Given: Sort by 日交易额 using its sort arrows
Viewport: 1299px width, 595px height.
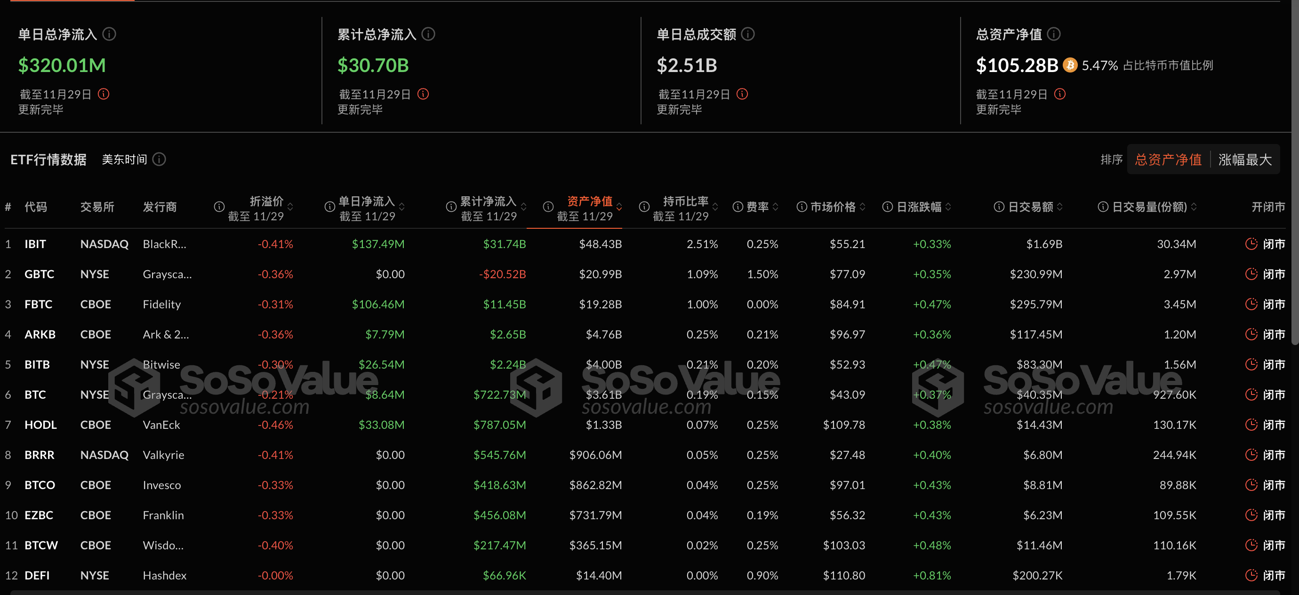Looking at the screenshot, I should (x=1059, y=207).
